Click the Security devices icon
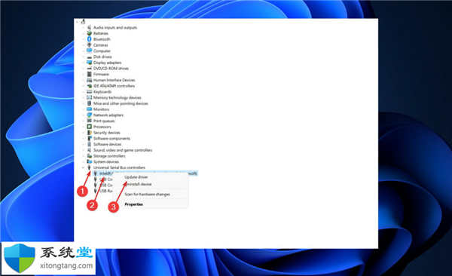 point(90,133)
